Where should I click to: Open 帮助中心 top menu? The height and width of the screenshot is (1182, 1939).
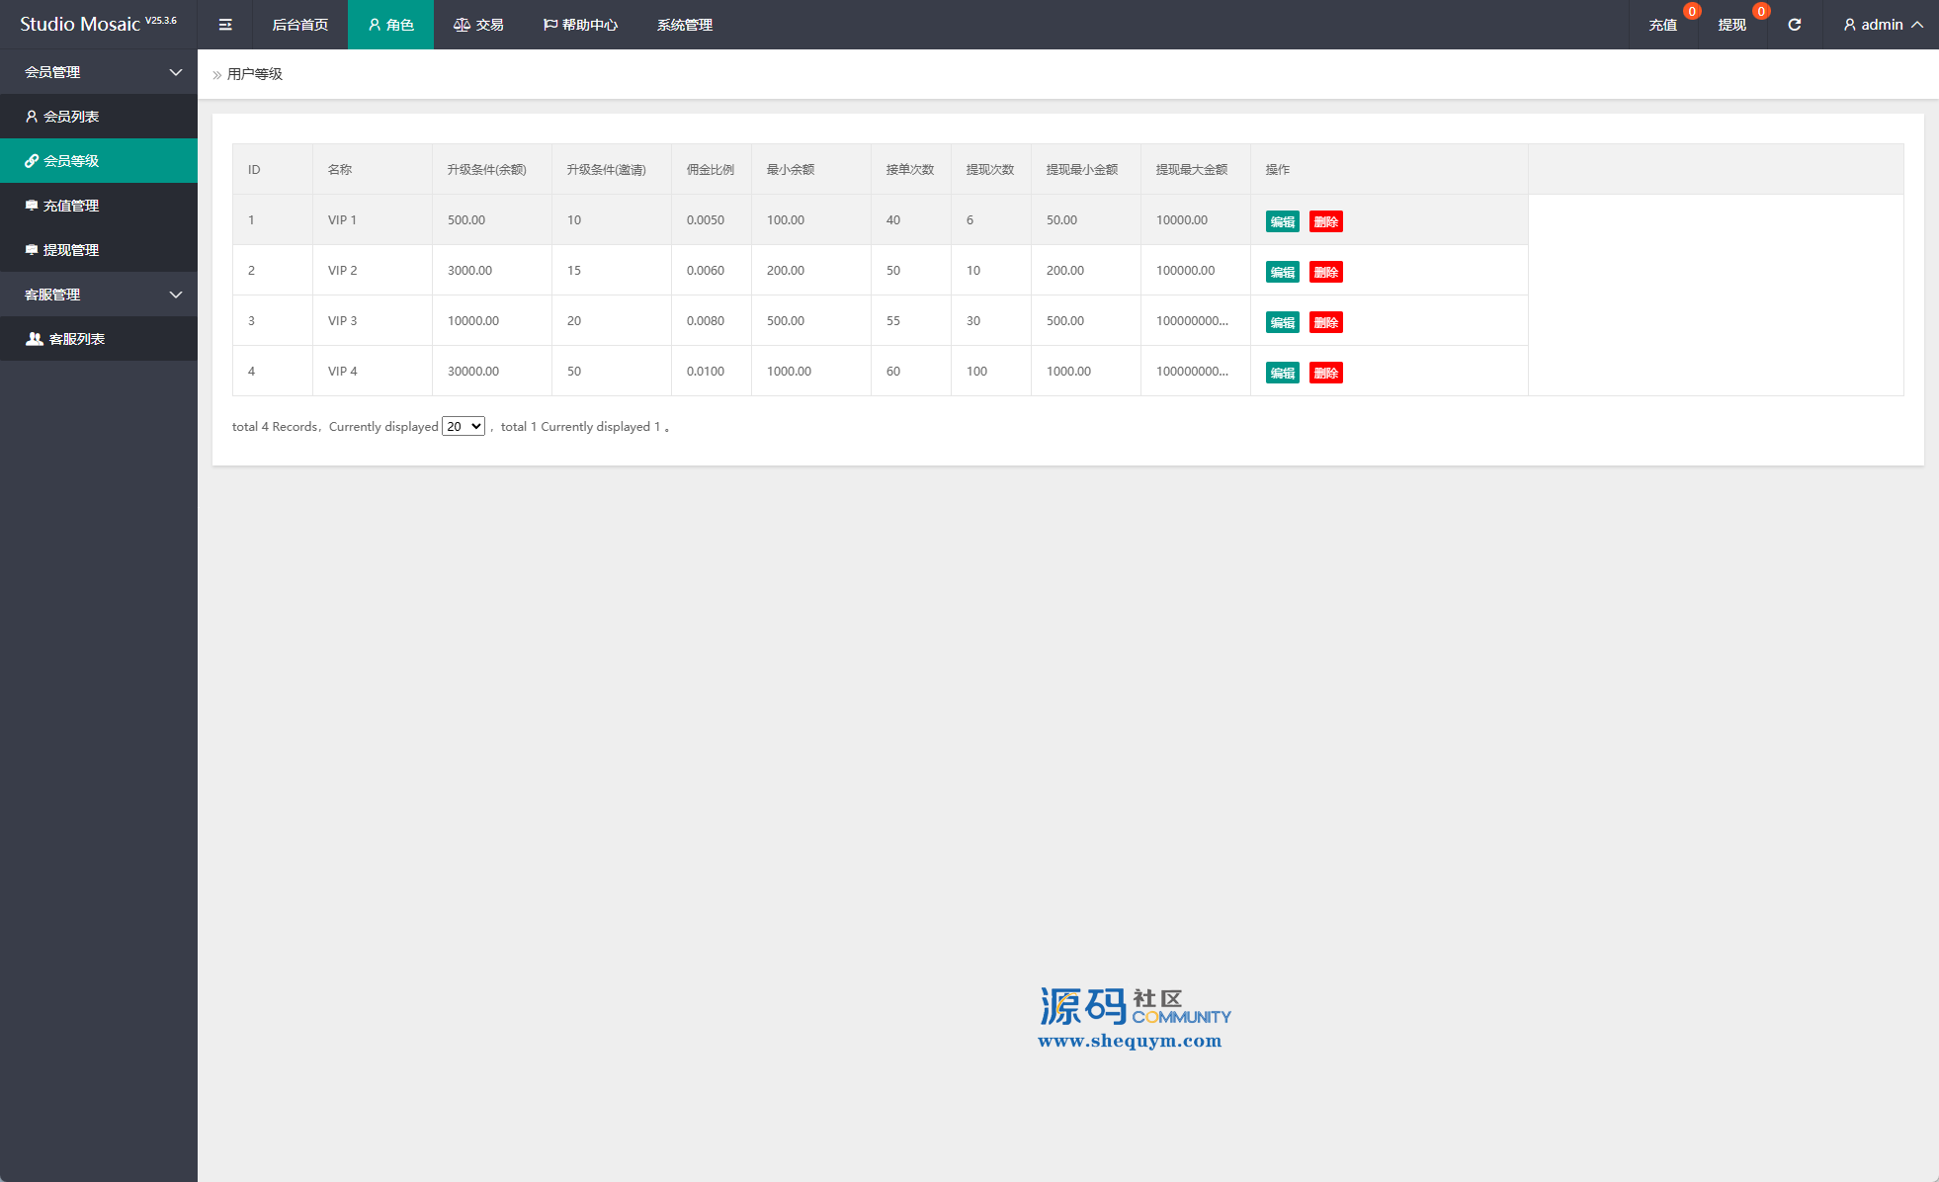pos(580,25)
